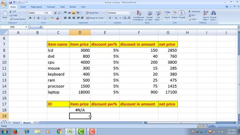
Task: Apply percent style format
Action: click(116, 18)
